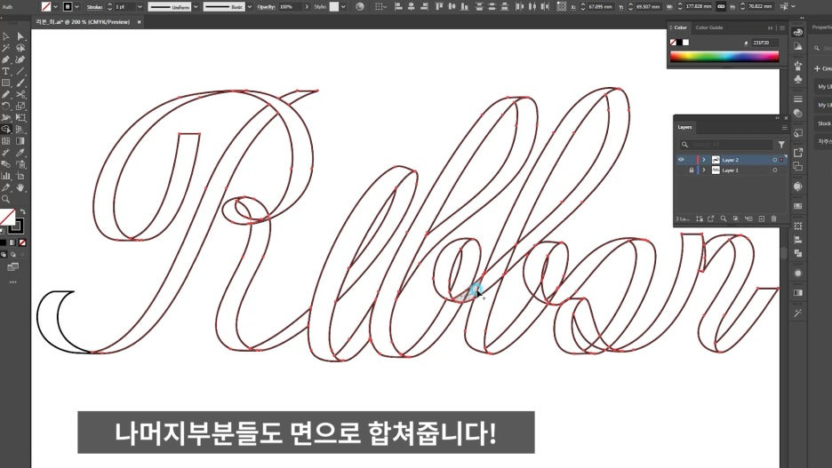Click Horizontal Align Left icon

tap(398, 7)
